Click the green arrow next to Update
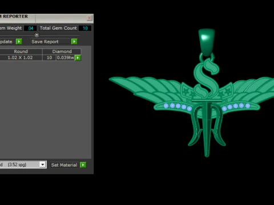 [19, 42]
